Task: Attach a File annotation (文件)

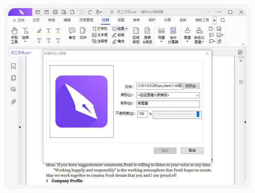Action: (x=83, y=33)
